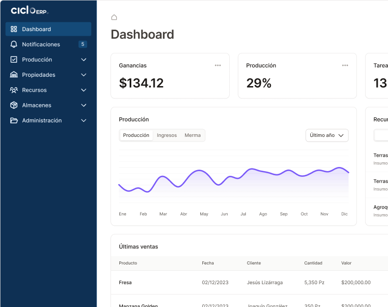Click the home breadcrumb icon
Screen dimensions: 388x307
click(114, 17)
